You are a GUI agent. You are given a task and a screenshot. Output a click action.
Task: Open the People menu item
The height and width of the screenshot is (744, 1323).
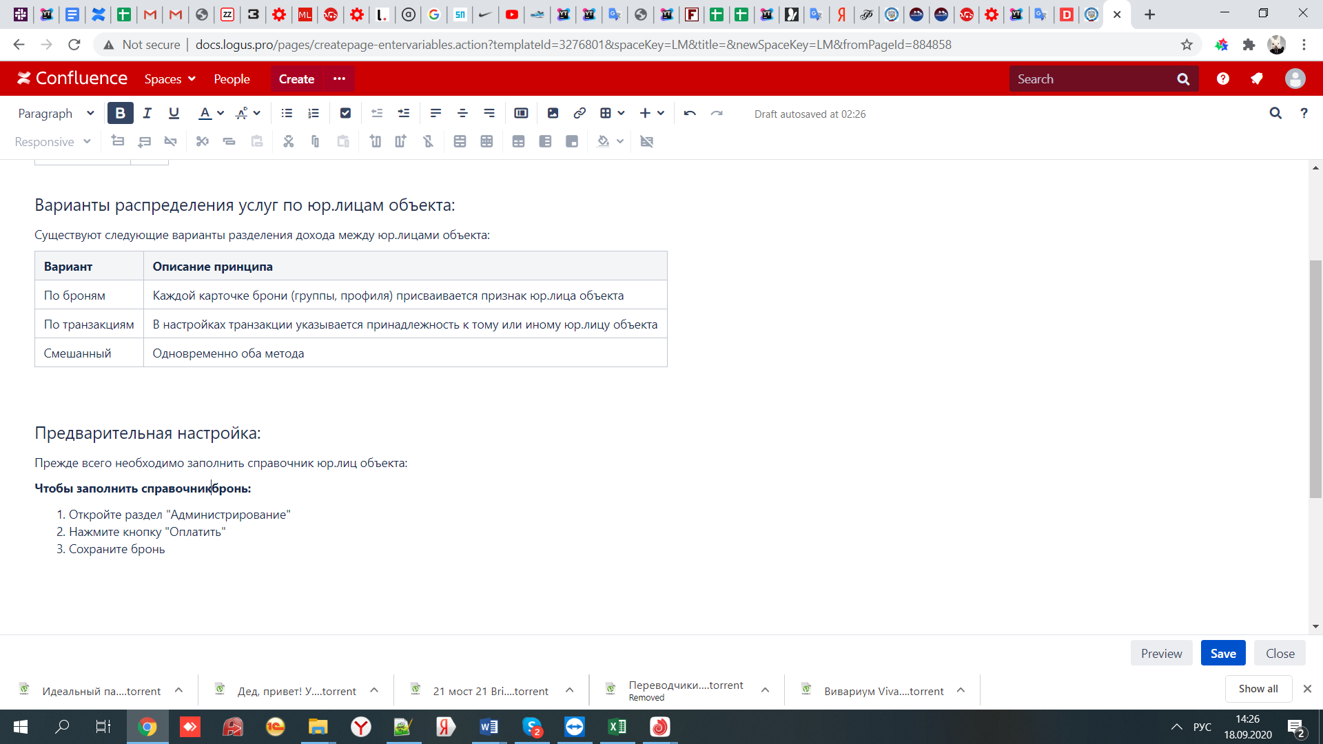[232, 79]
